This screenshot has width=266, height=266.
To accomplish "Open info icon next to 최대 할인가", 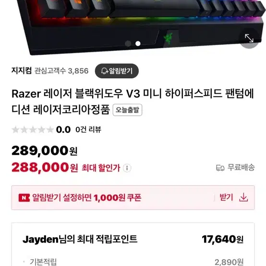I will pyautogui.click(x=127, y=168).
